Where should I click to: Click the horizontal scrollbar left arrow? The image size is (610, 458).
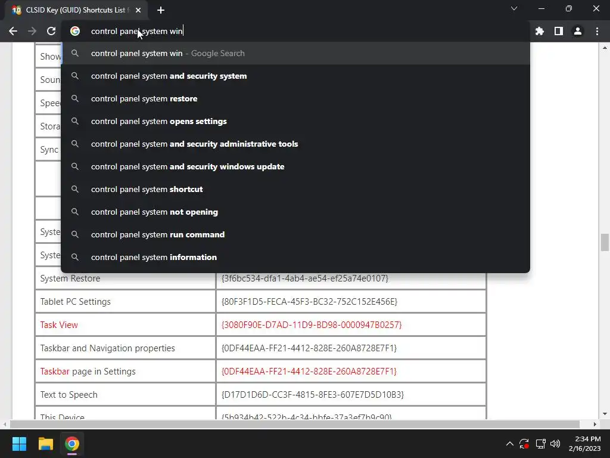coord(5,424)
